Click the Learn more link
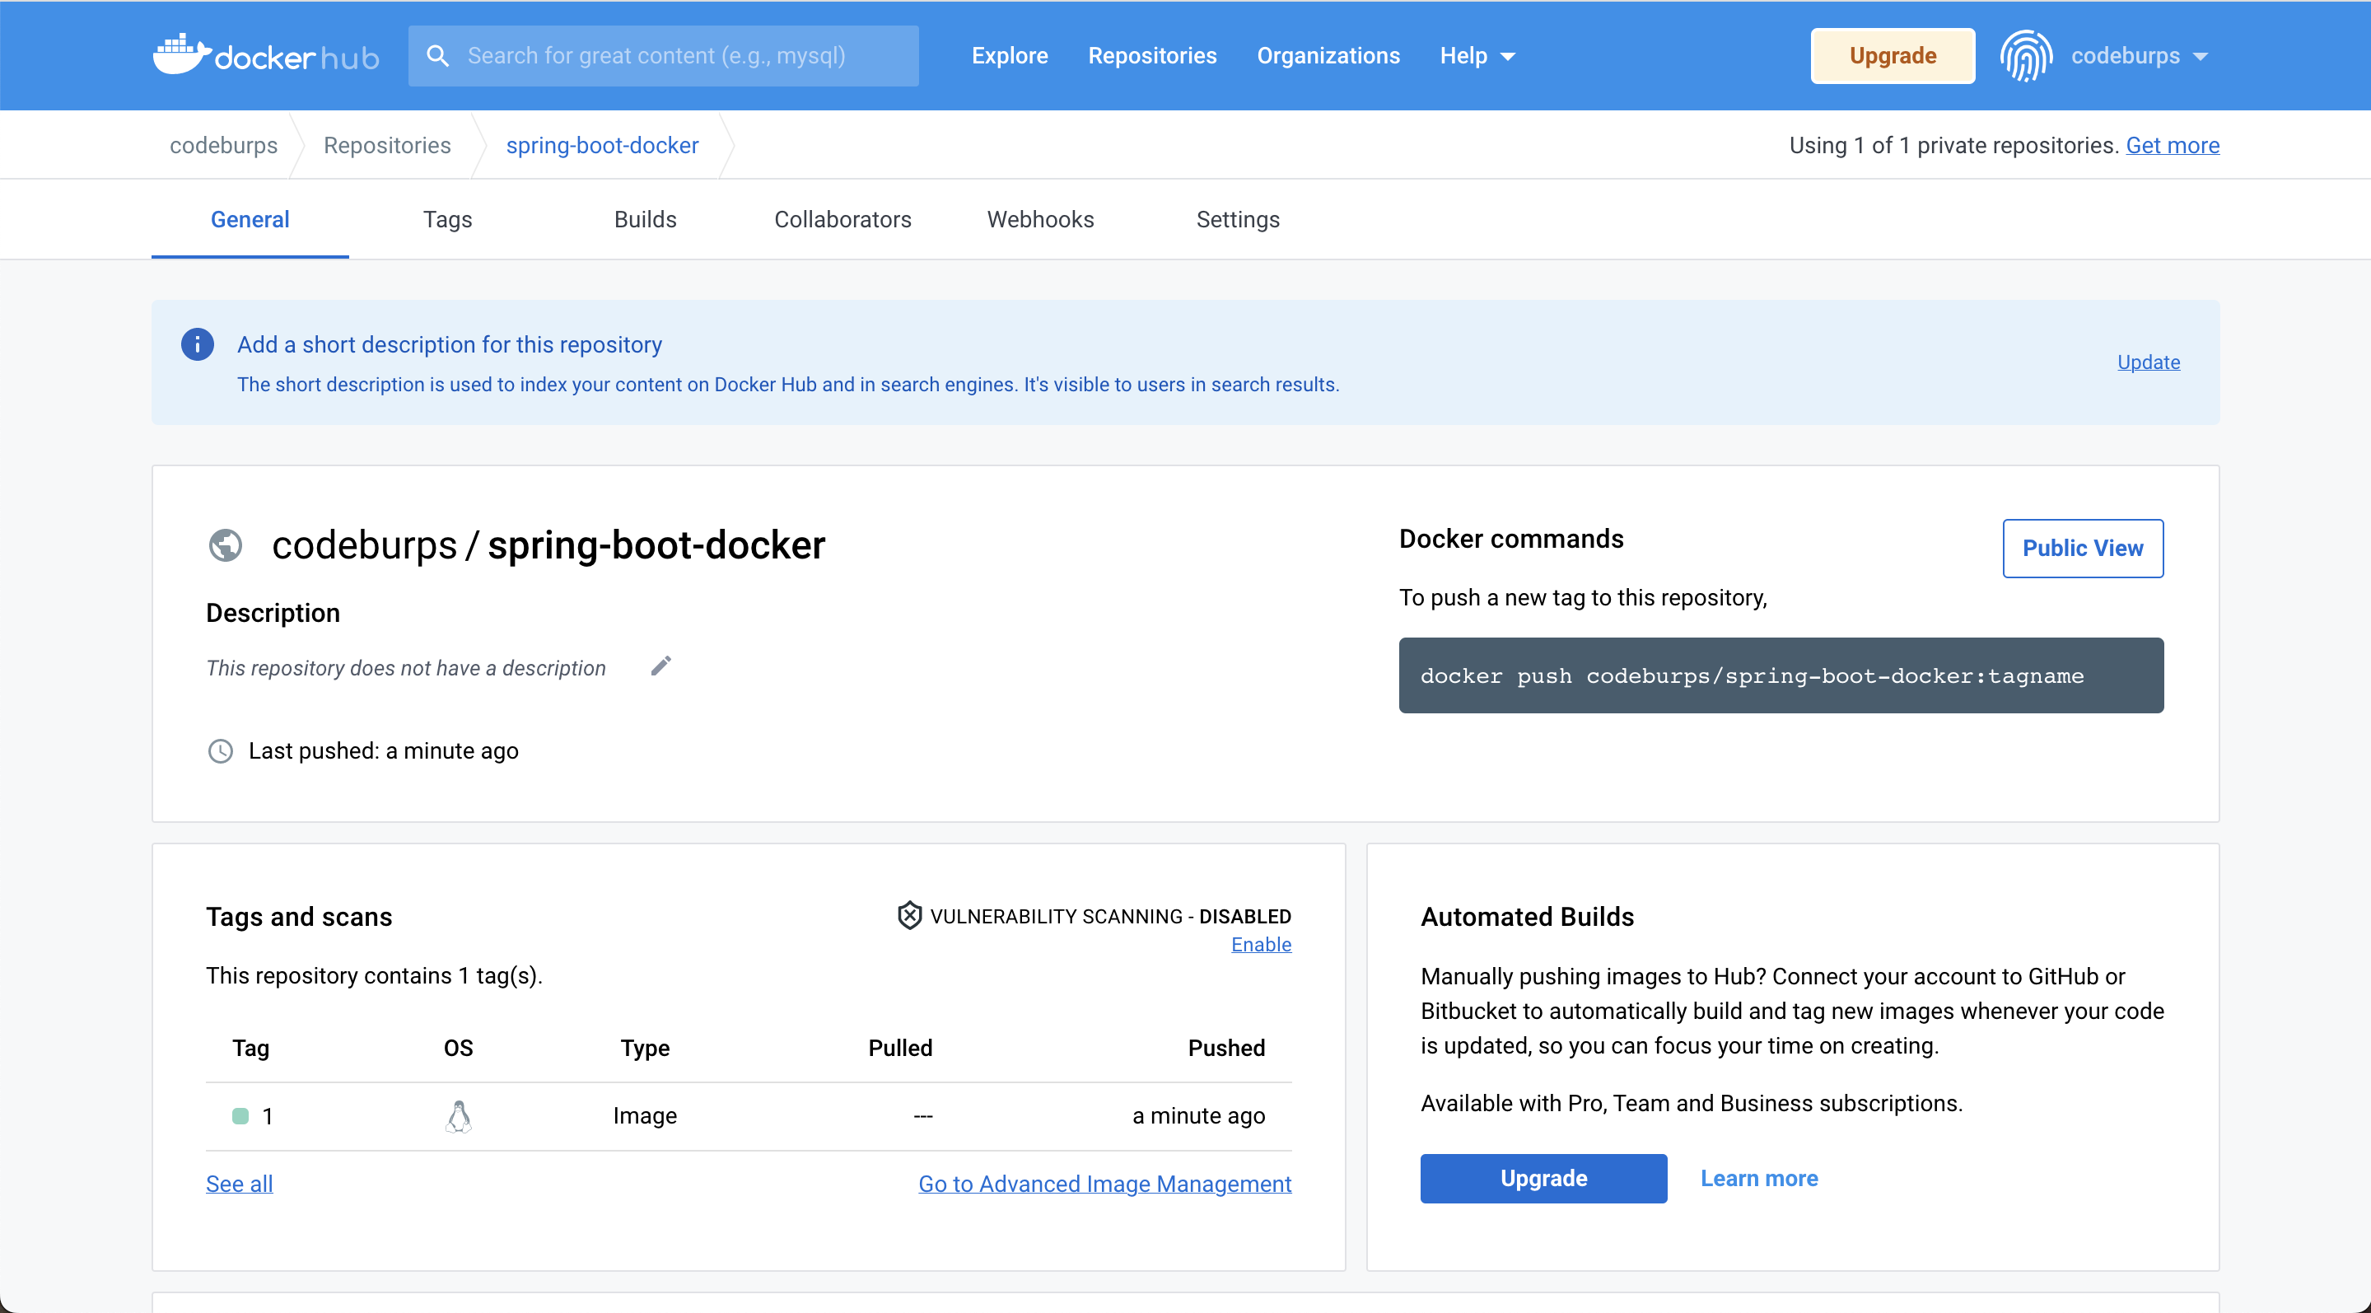The height and width of the screenshot is (1313, 2371). click(1759, 1179)
